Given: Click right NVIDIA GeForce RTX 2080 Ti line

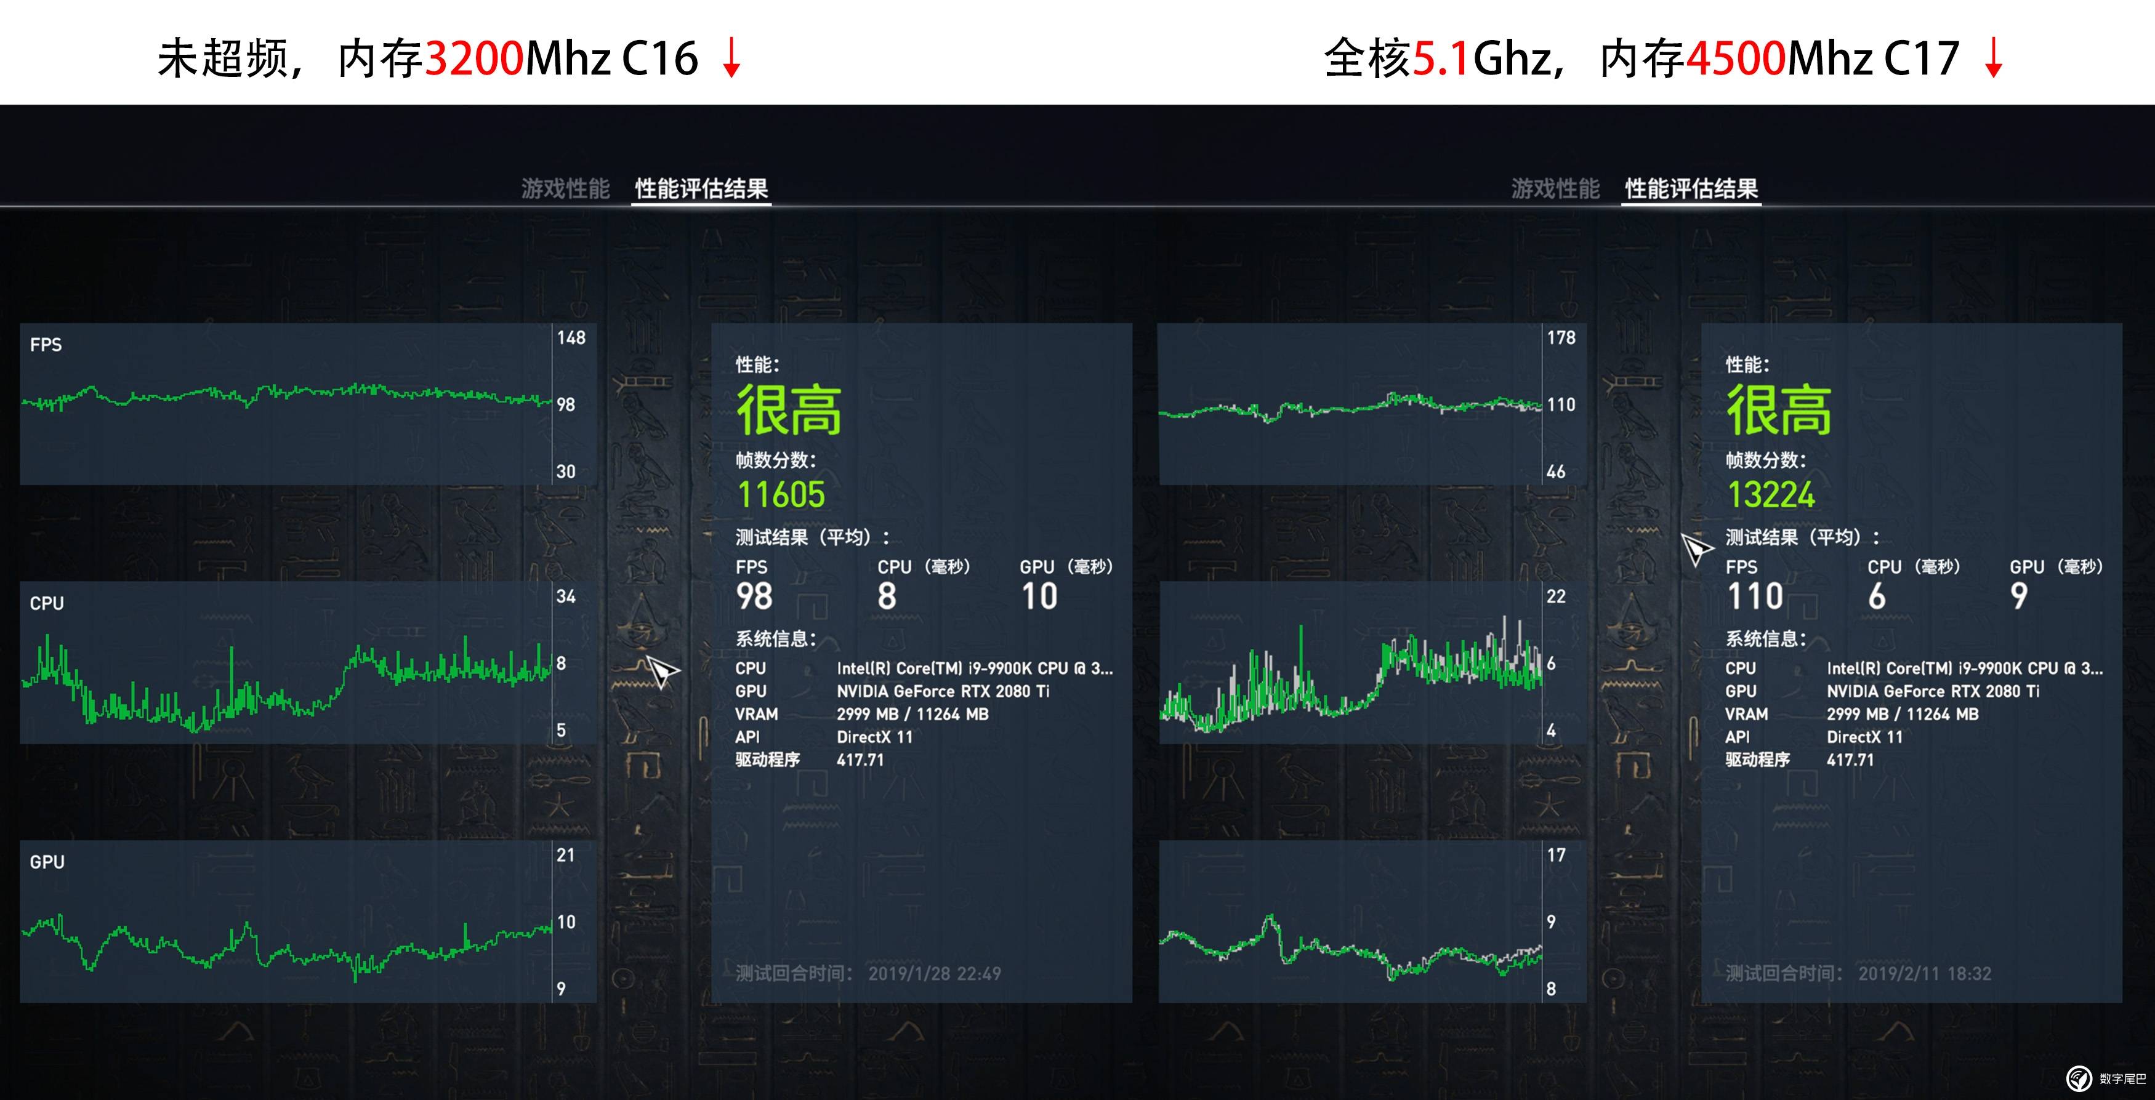Looking at the screenshot, I should (x=1933, y=691).
